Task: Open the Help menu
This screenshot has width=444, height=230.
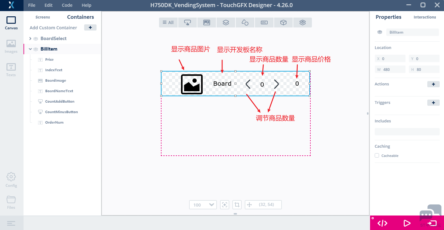Action: coord(86,5)
